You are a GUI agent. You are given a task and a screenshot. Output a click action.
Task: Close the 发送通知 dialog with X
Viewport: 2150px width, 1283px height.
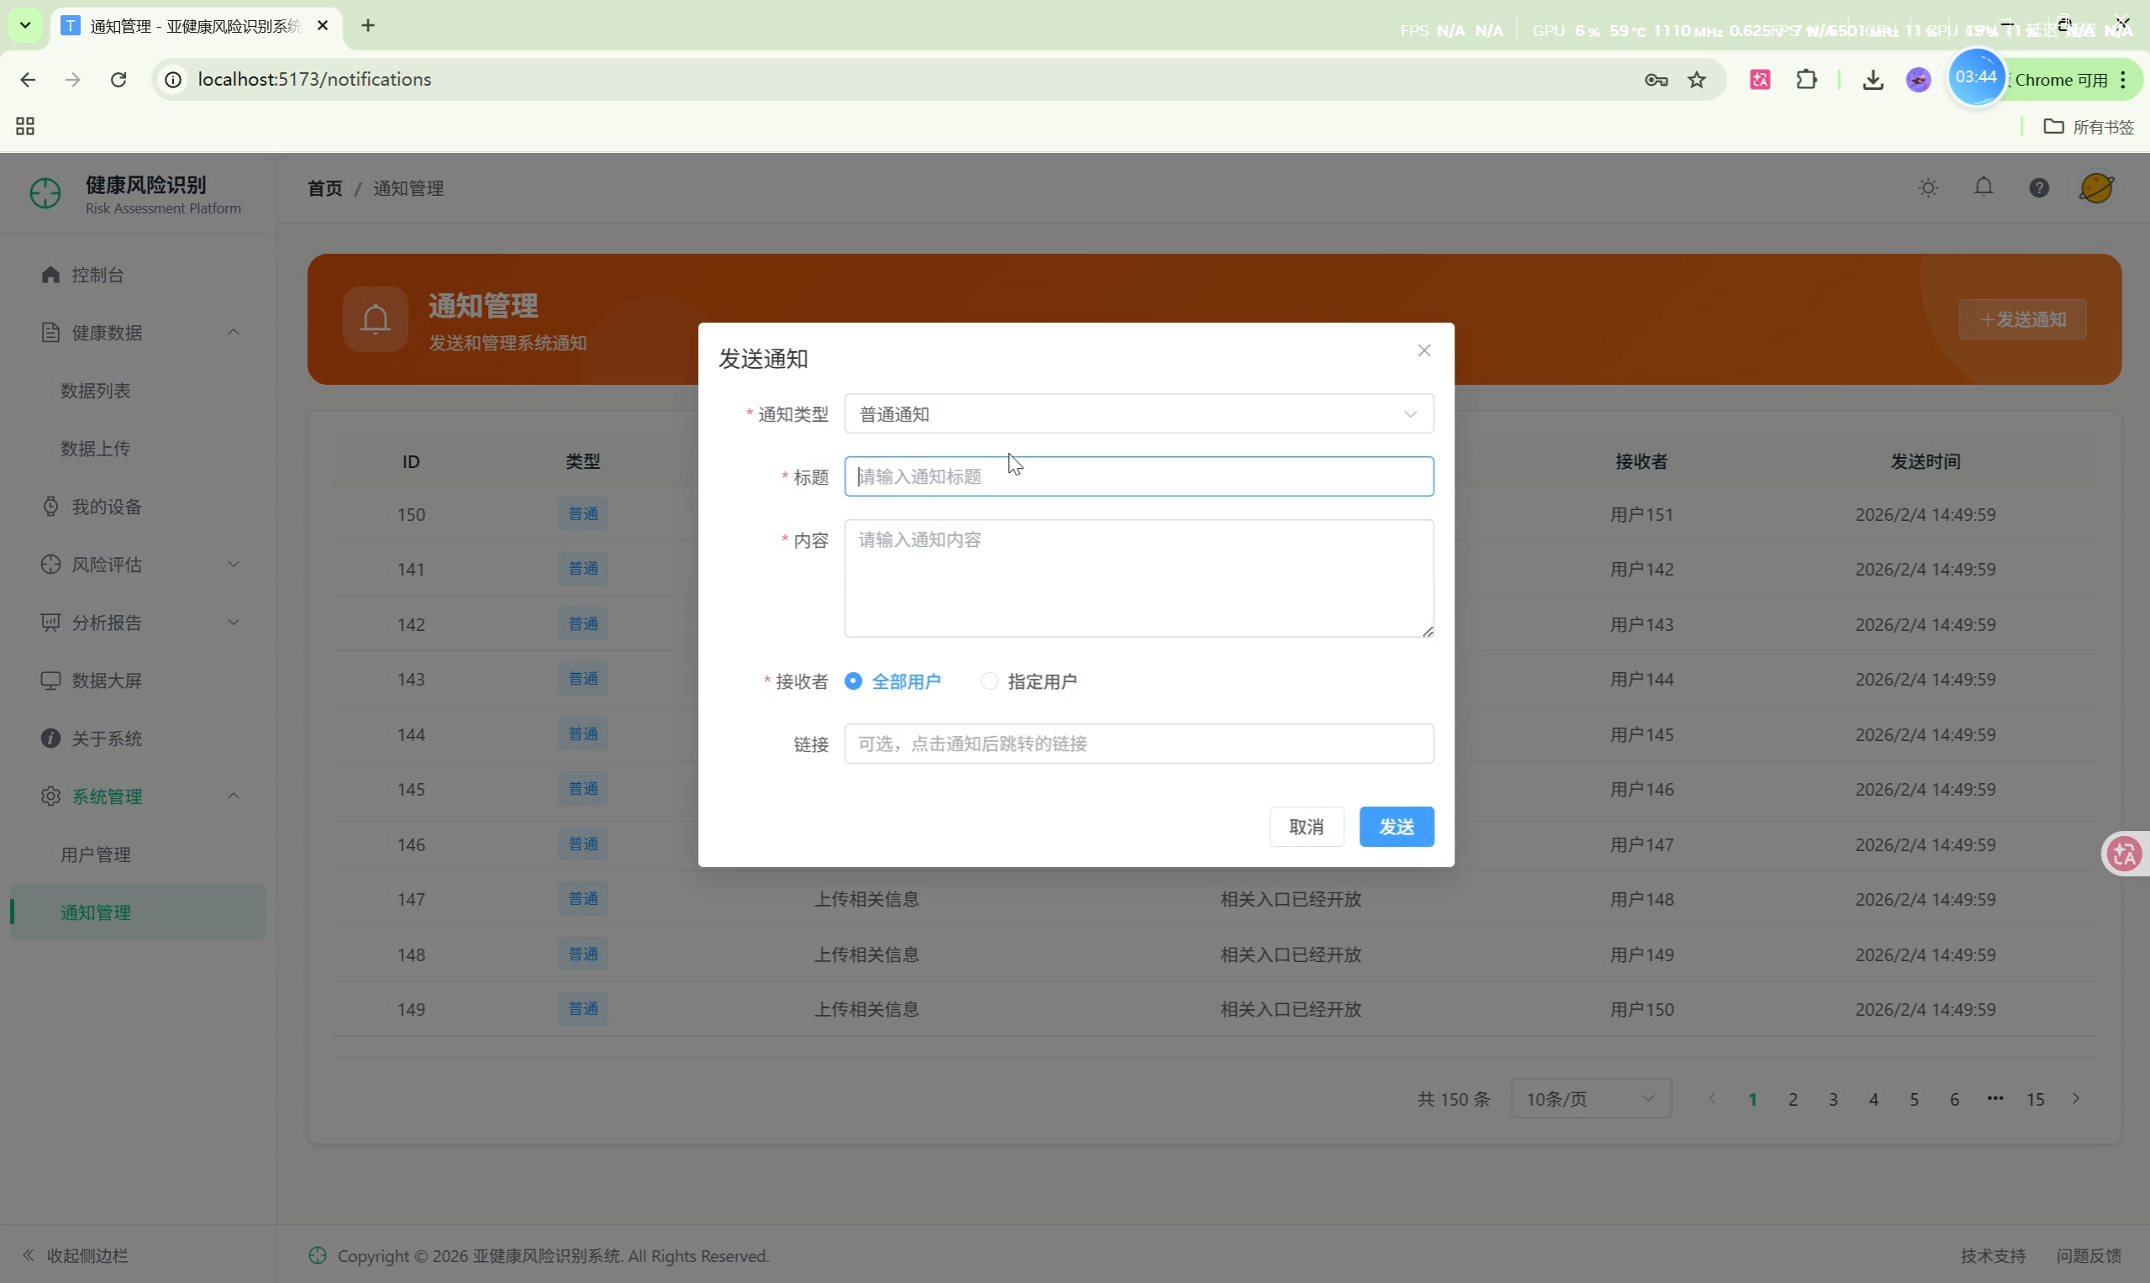point(1424,350)
